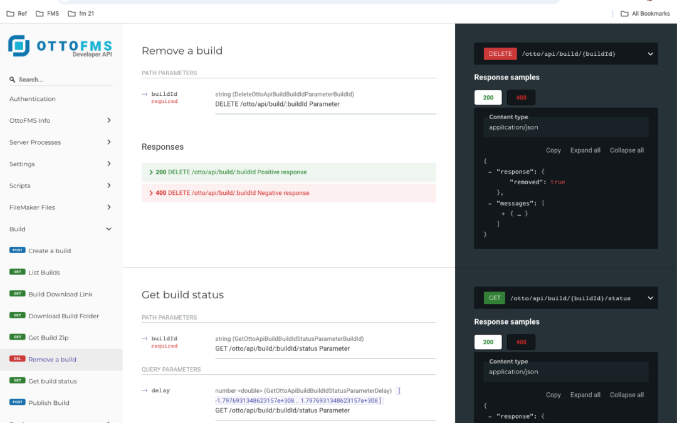Image resolution: width=677 pixels, height=423 pixels.
Task: Collapse the "response" JSON node in Remove build sample
Action: tap(490, 172)
